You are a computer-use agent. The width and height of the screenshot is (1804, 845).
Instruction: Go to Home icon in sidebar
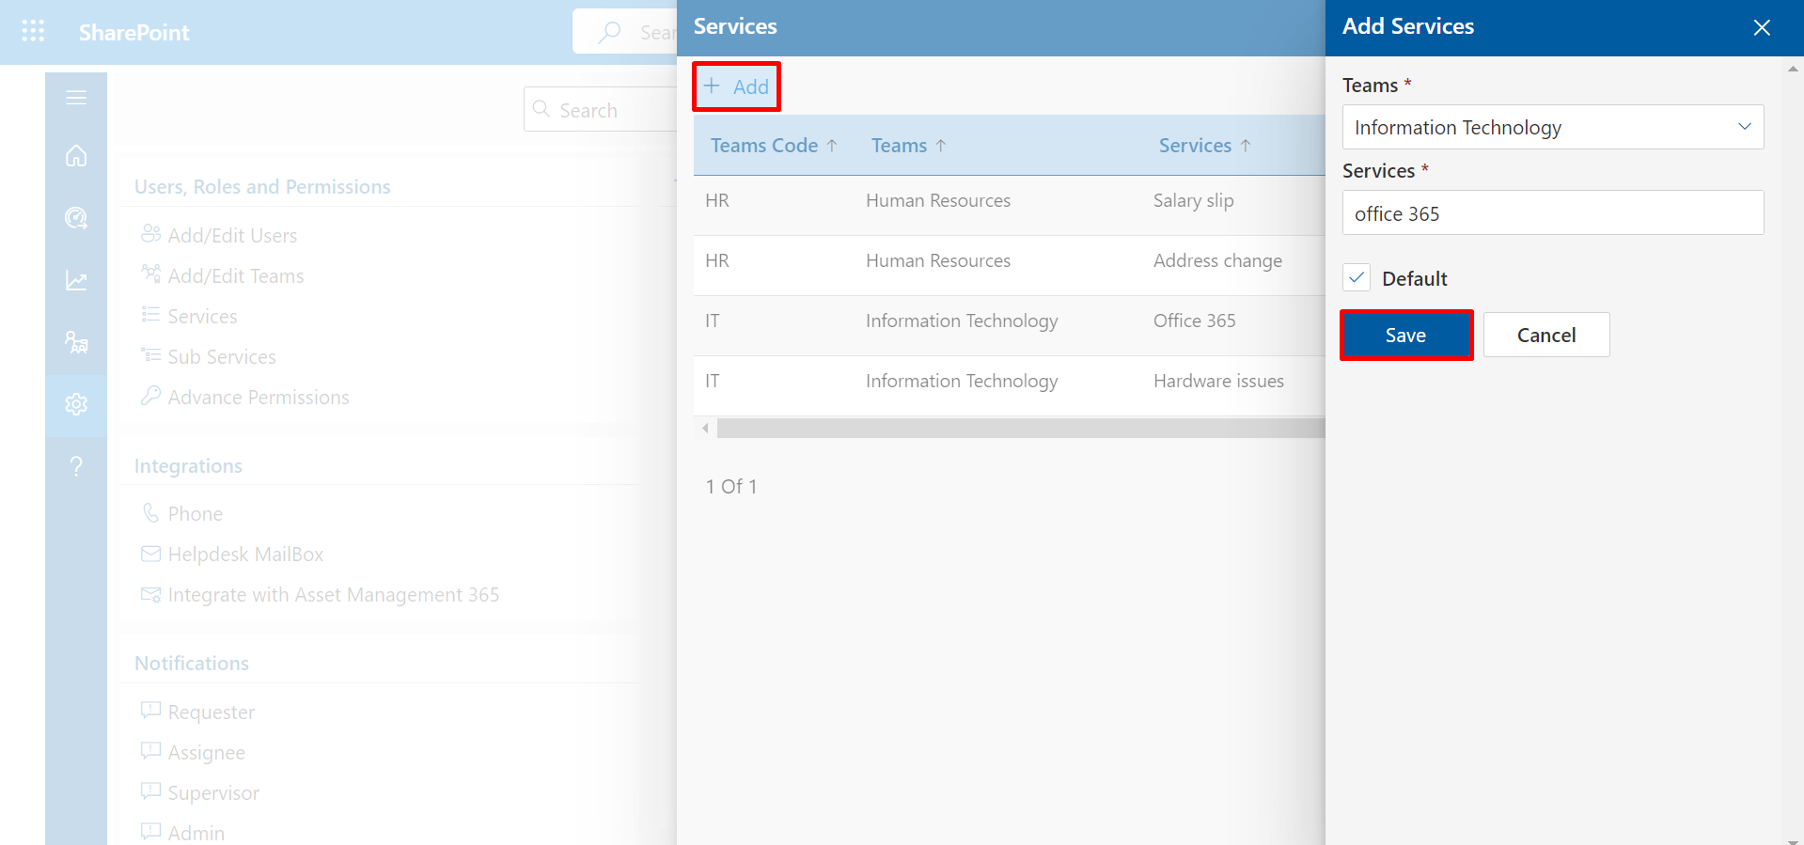[76, 155]
